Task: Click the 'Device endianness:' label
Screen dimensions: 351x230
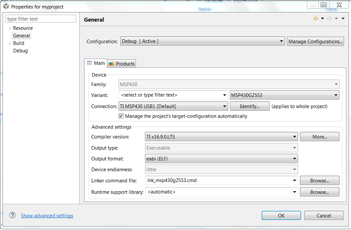Action: click(112, 169)
